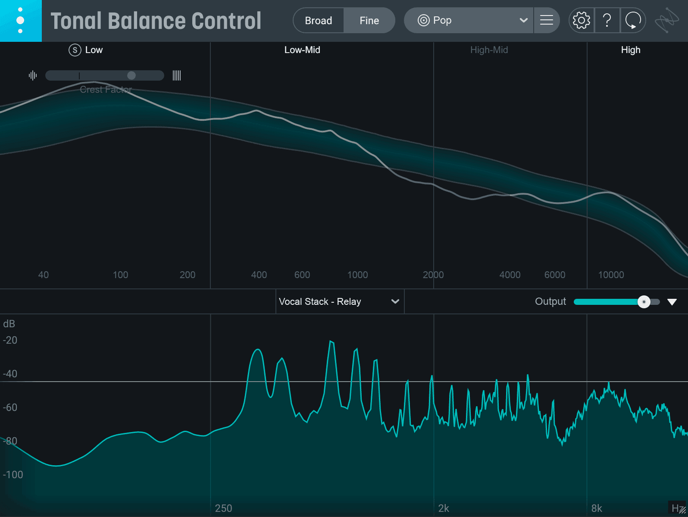Click the window resize grip in the corner
The image size is (688, 517).
click(682, 511)
